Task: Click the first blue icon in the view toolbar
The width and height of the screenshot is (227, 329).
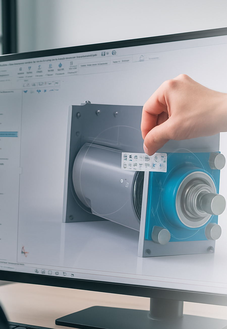Action: 25,92
